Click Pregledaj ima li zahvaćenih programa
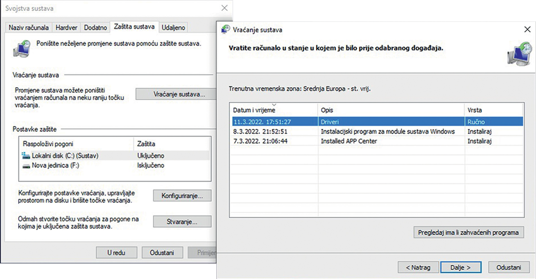 click(468, 232)
